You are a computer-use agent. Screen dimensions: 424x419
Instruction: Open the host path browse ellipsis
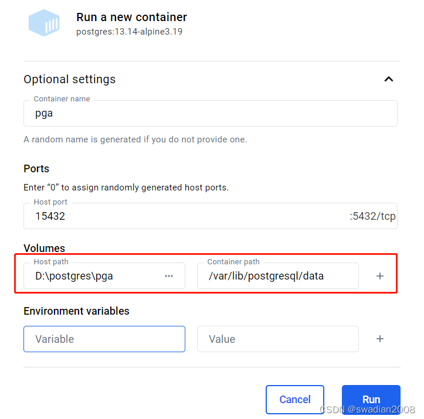[169, 276]
